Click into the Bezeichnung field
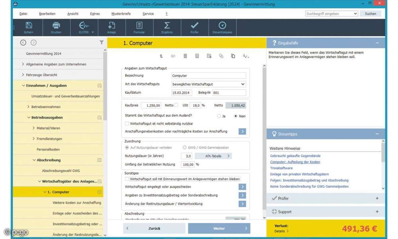 pos(209,76)
